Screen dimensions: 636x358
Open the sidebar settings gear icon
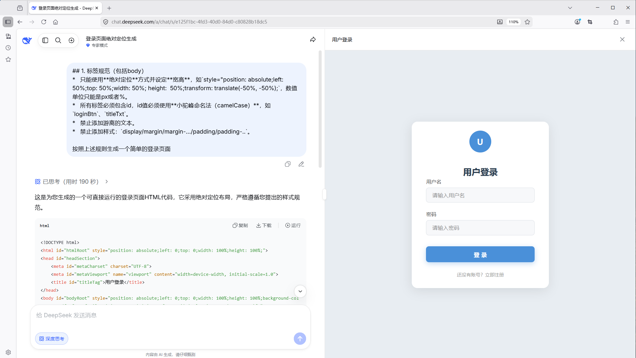pos(8,352)
